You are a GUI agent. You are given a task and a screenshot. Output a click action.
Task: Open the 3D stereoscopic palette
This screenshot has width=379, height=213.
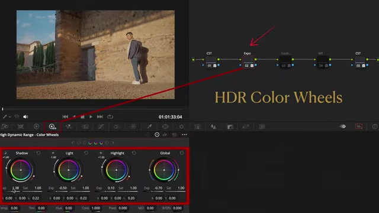point(262,127)
